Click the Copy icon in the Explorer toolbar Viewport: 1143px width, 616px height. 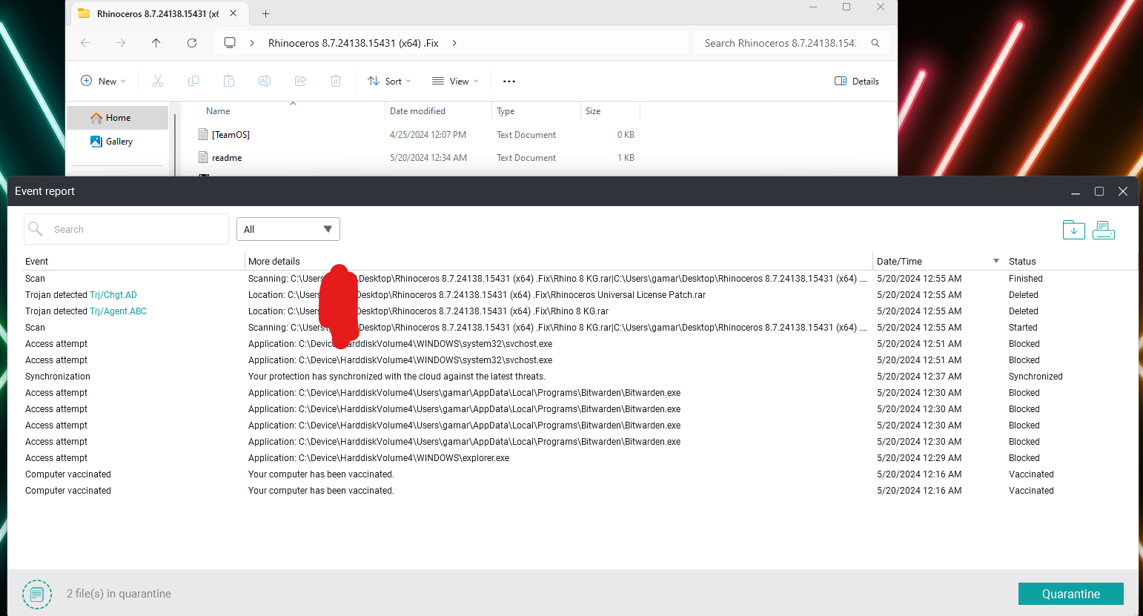[x=193, y=81]
